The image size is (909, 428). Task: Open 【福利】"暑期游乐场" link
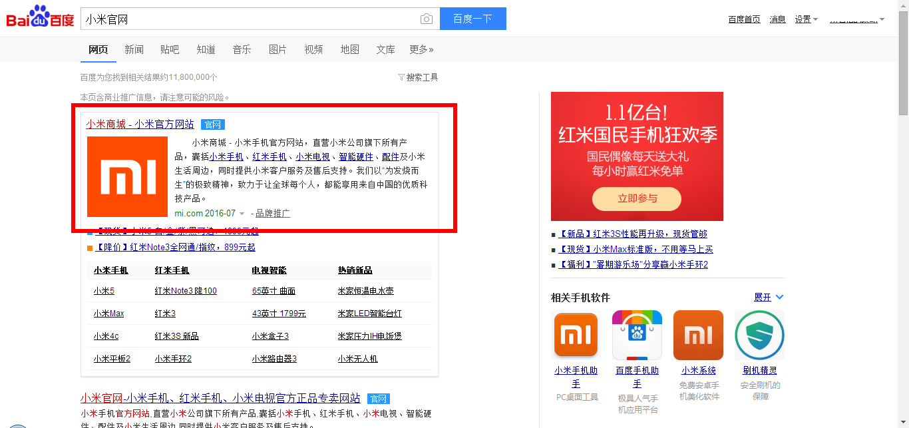point(633,264)
